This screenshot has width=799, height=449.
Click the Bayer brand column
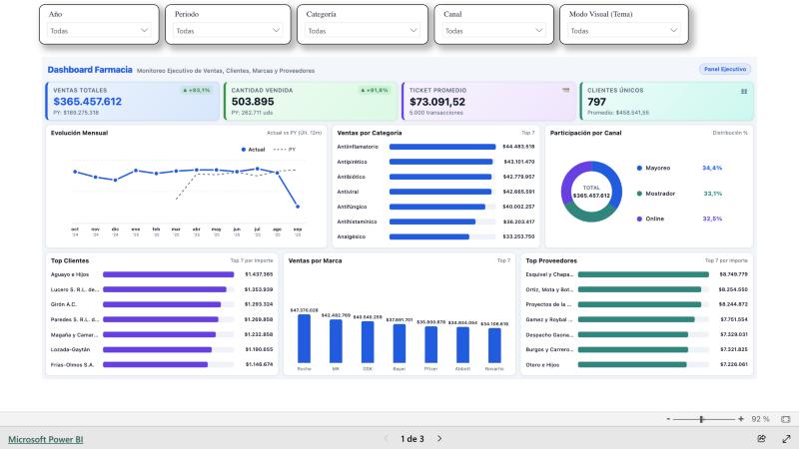tap(399, 343)
